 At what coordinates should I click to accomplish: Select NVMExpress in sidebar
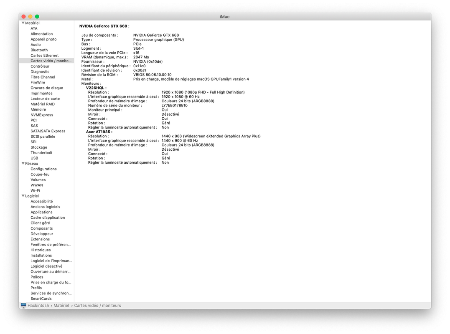[x=42, y=115]
